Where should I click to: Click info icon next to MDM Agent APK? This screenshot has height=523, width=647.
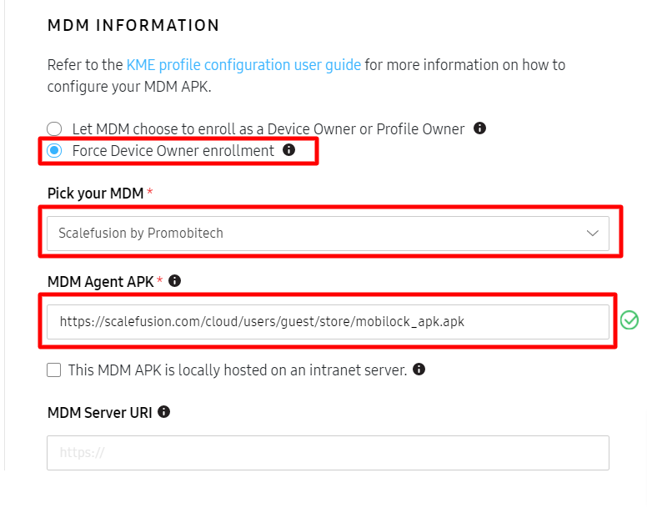tap(174, 281)
